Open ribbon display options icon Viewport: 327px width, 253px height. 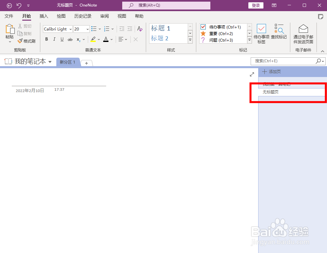pos(274,6)
